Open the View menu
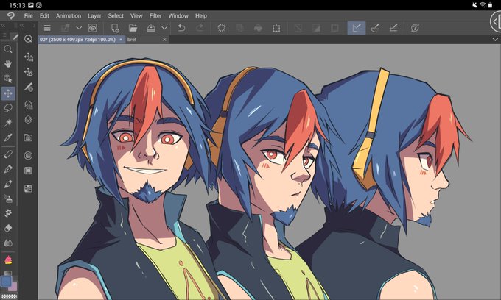Image resolution: width=501 pixels, height=300 pixels. tap(136, 15)
